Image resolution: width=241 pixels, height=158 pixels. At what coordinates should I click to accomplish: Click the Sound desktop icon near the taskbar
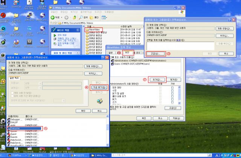click(16, 150)
